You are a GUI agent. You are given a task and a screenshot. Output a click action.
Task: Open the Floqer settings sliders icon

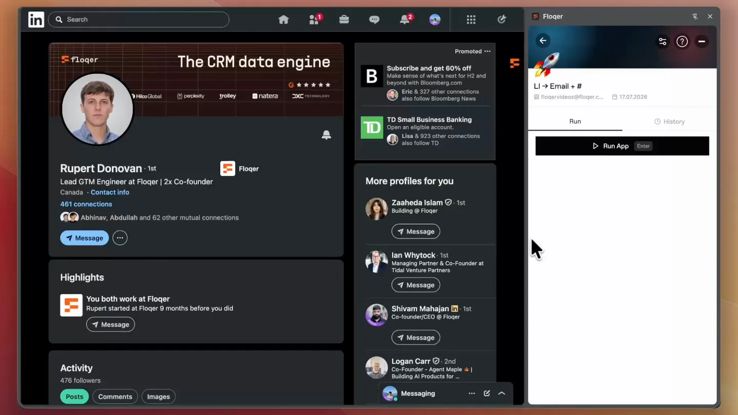pos(663,42)
